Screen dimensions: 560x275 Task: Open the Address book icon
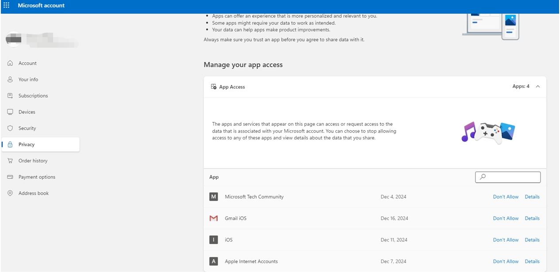coord(10,193)
